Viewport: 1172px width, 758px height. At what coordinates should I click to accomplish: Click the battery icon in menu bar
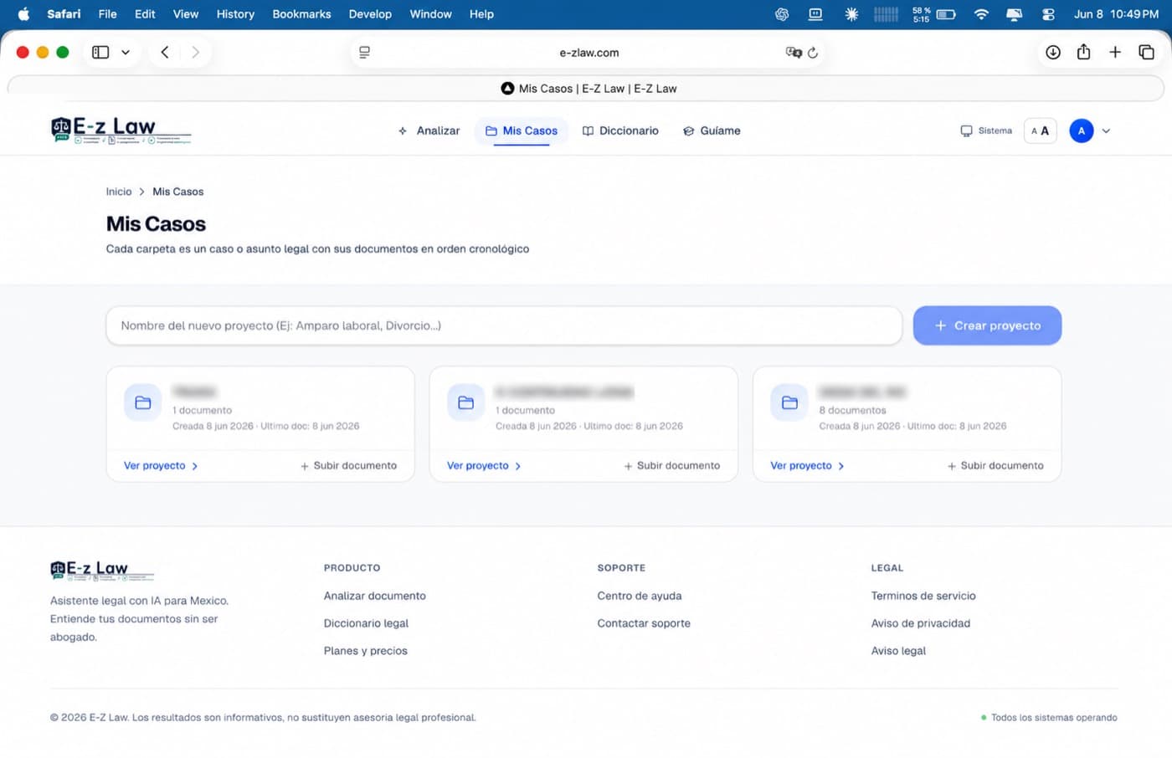coord(946,14)
